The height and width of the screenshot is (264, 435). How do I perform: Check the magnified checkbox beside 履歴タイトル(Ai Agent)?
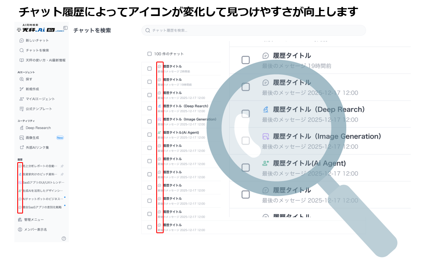click(x=245, y=168)
